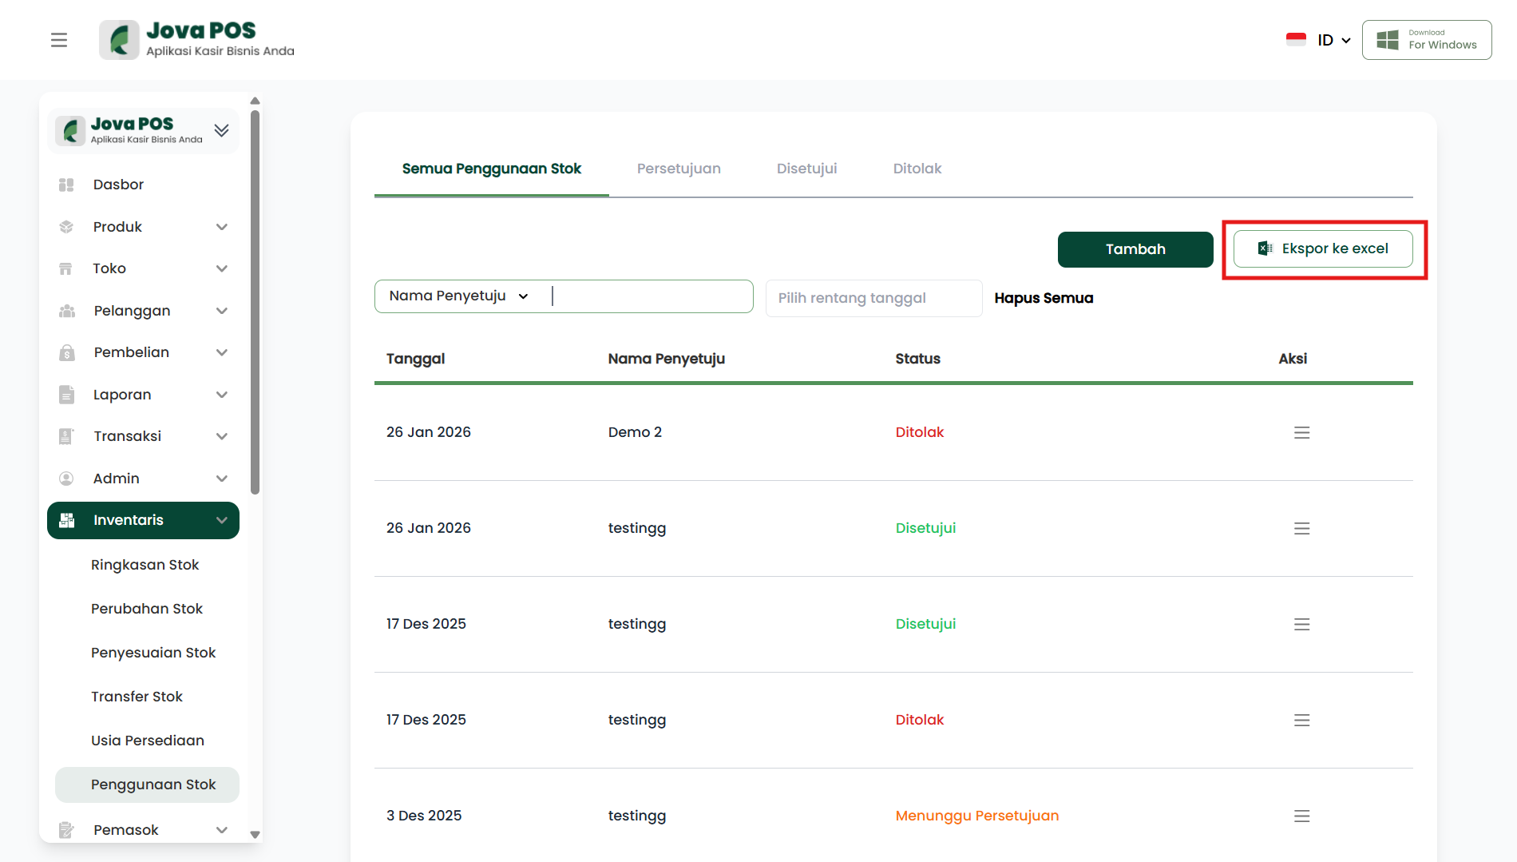Collapse sidebar using double chevron icon

[222, 130]
